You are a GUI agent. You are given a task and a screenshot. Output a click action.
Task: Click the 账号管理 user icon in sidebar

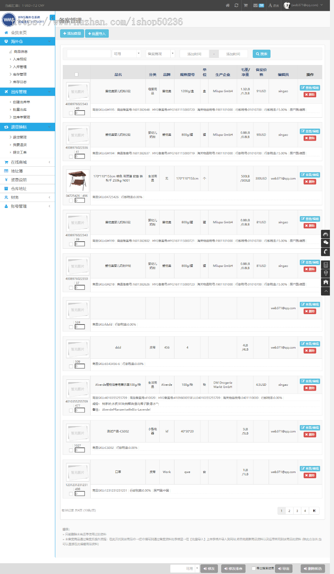tap(6, 206)
